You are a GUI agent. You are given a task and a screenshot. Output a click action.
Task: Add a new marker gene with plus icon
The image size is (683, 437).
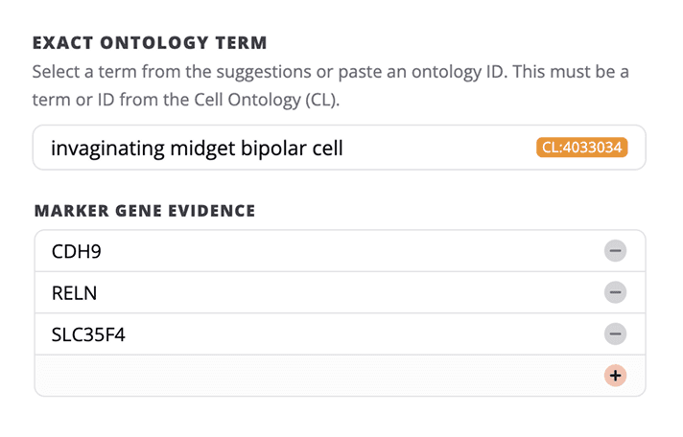click(615, 376)
